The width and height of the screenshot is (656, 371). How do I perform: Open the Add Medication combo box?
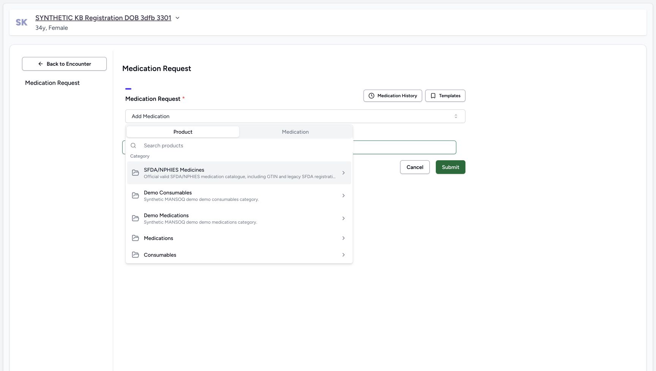point(295,116)
